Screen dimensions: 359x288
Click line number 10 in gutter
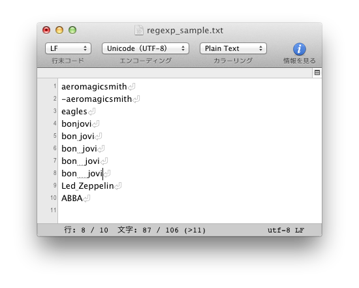coord(54,197)
